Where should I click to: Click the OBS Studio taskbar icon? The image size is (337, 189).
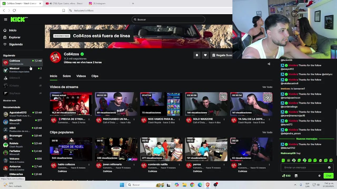click(x=215, y=185)
